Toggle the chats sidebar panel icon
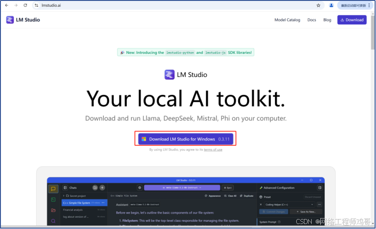The height and width of the screenshot is (229, 376). (x=65, y=187)
